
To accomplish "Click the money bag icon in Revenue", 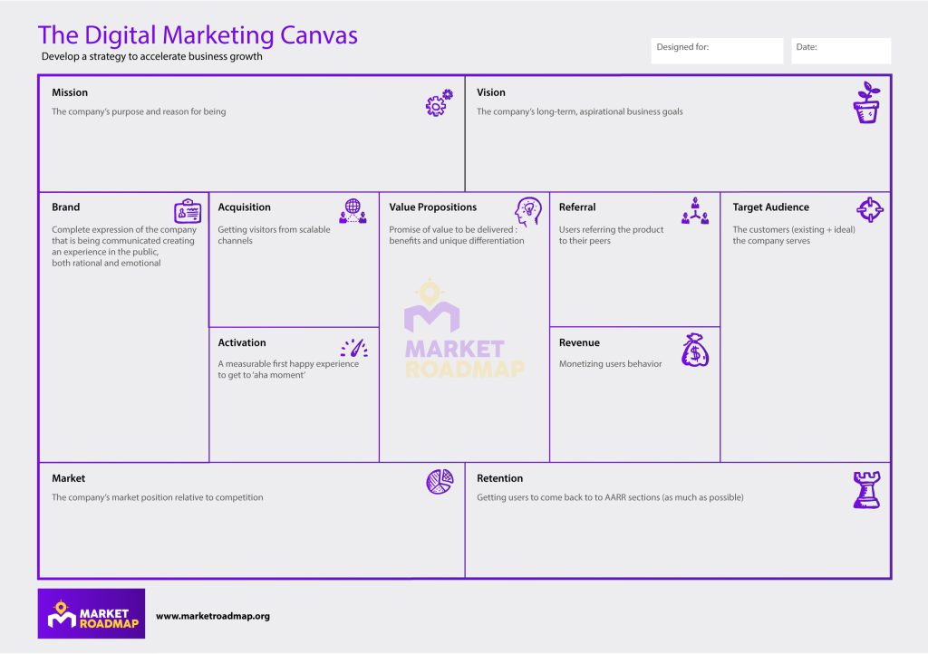I will pyautogui.click(x=695, y=350).
